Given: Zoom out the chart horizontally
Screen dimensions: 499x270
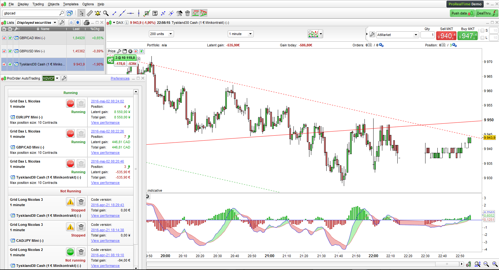Looking at the screenshot, I should [x=486, y=264].
